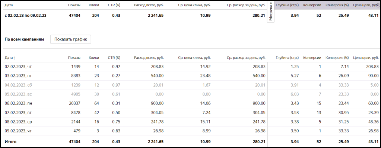The width and height of the screenshot is (381, 148).
Task: Sort daily table by Глубина (стр.) header
Action: [x=287, y=58]
